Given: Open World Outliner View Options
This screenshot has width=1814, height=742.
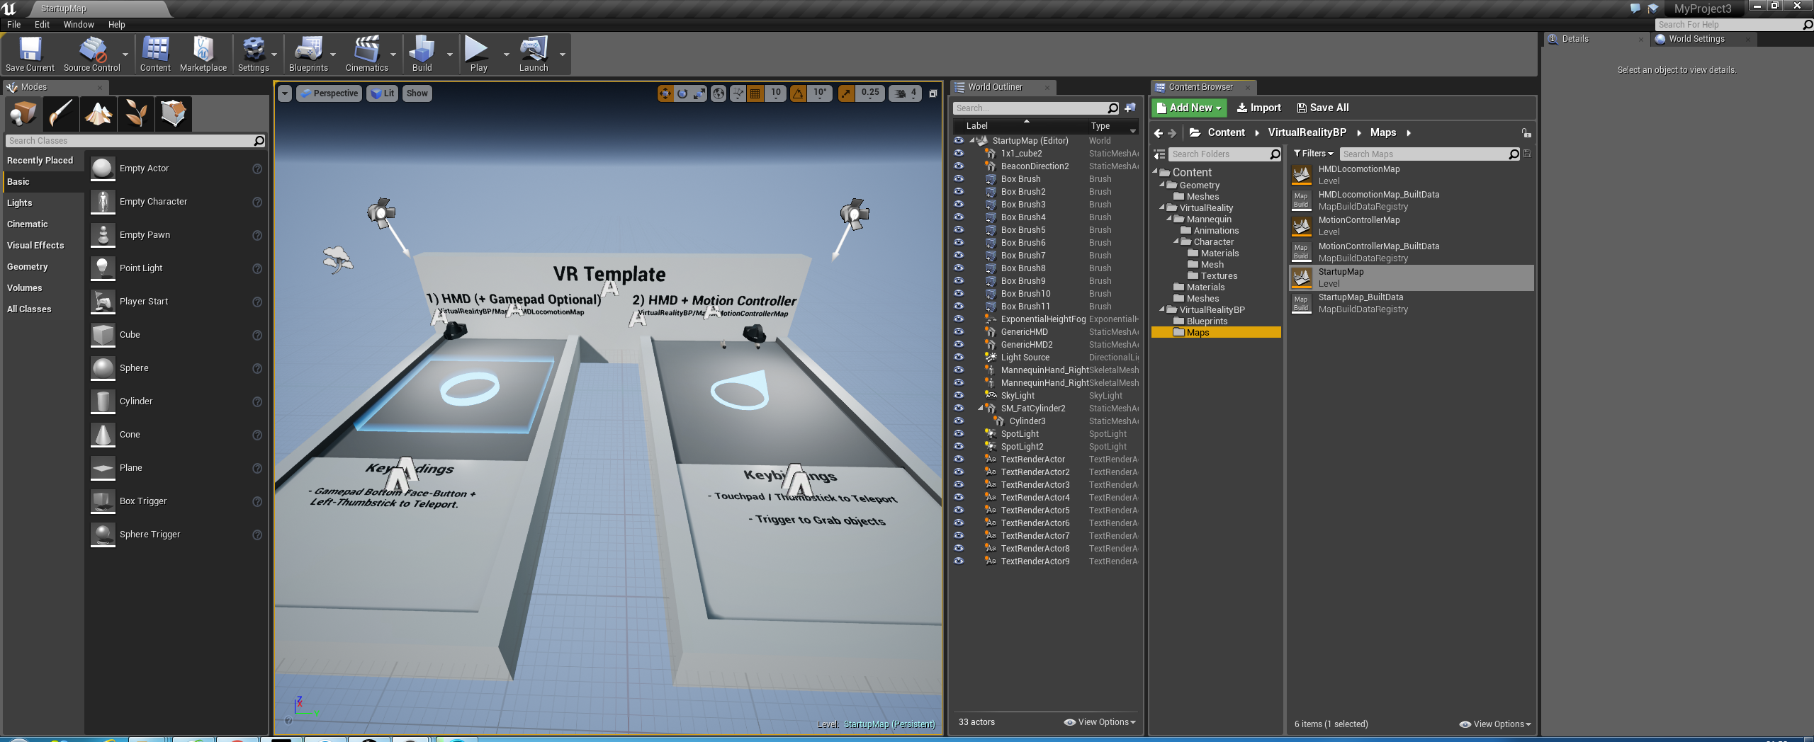Looking at the screenshot, I should [1100, 722].
